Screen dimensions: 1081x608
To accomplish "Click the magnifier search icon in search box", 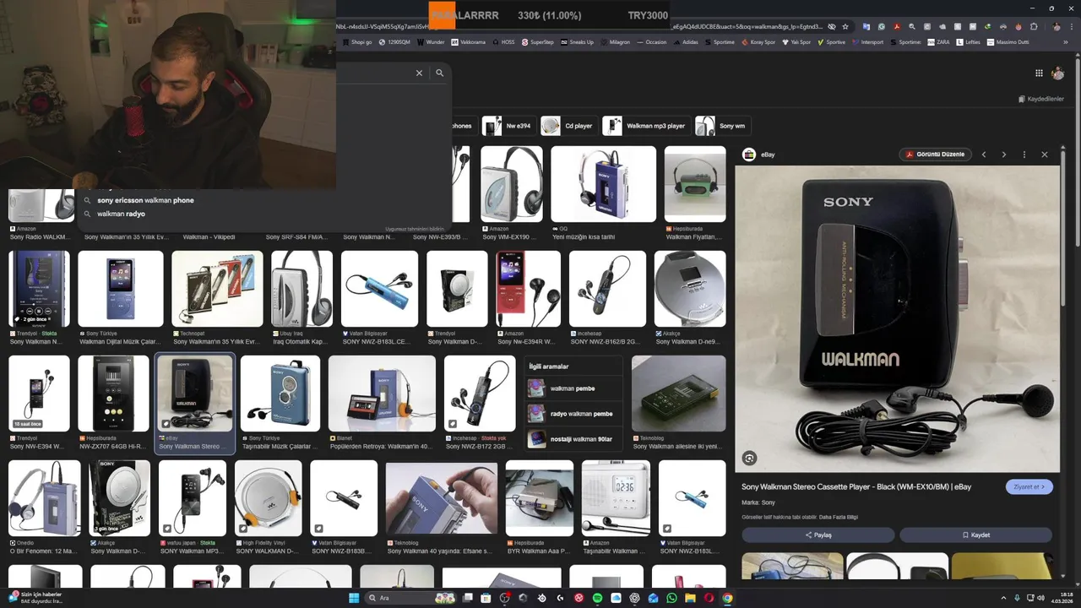I will click(x=439, y=73).
